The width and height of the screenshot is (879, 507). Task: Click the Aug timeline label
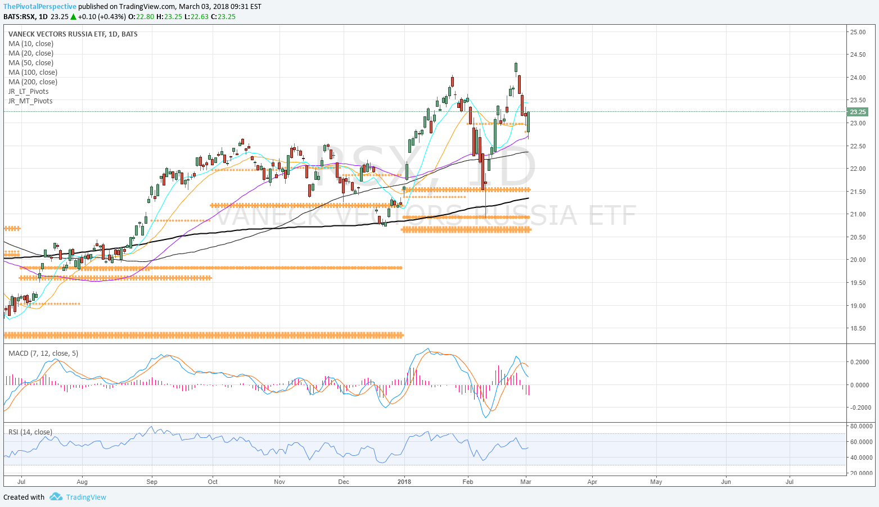[82, 482]
